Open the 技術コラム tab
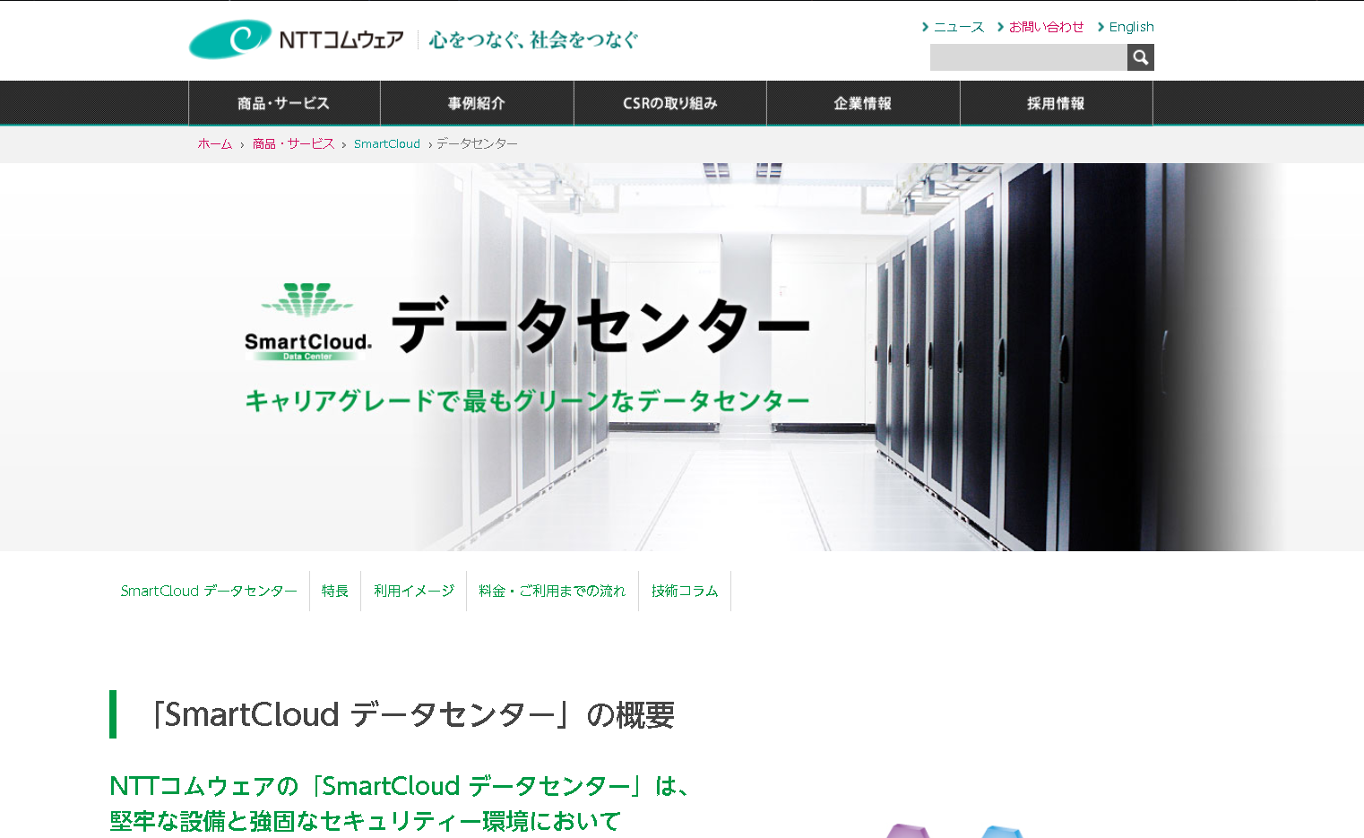The image size is (1364, 838). point(685,591)
